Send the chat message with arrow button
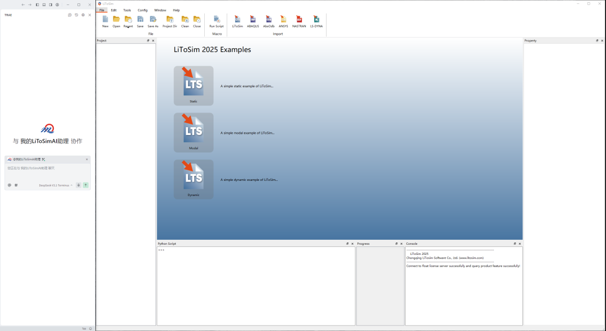 pyautogui.click(x=86, y=185)
